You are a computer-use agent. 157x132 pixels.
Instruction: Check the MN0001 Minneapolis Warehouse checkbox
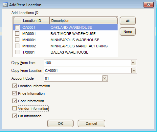[17, 40]
